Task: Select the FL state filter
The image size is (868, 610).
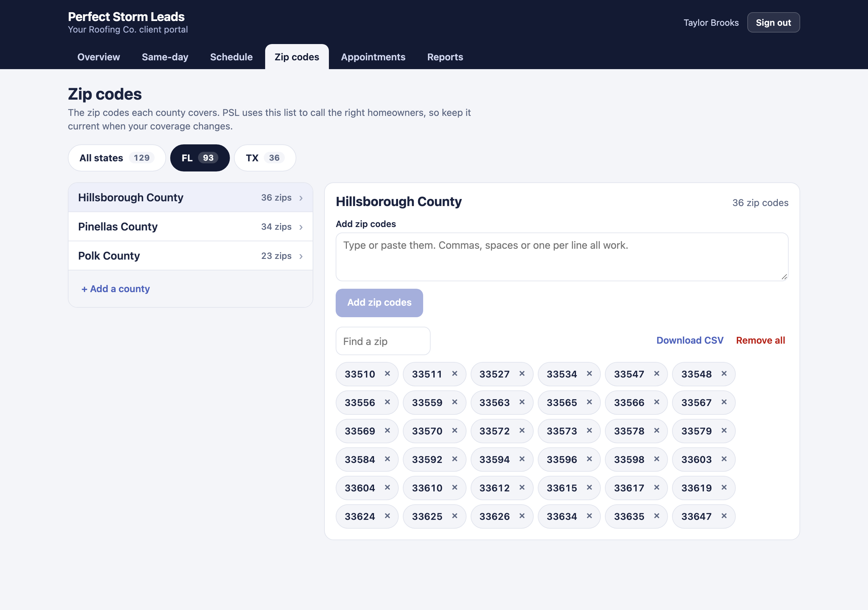Action: click(200, 158)
